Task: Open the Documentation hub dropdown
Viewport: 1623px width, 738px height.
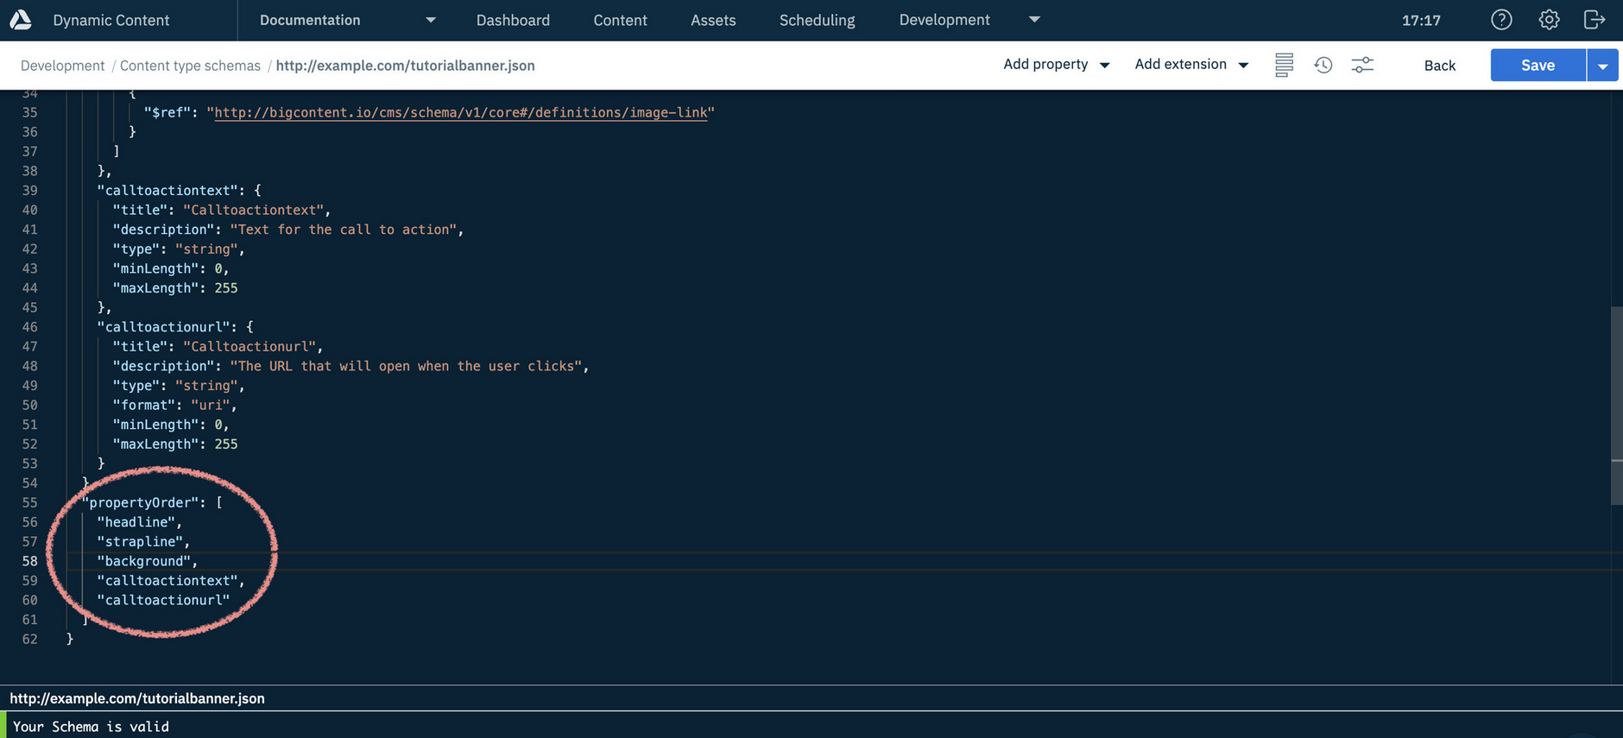Action: [x=348, y=20]
